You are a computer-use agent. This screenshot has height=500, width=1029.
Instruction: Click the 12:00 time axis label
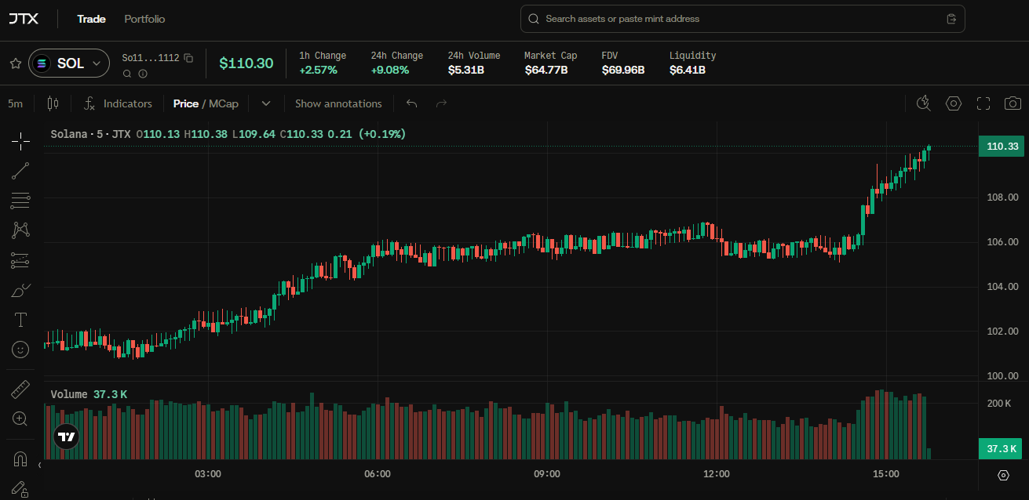coord(716,474)
